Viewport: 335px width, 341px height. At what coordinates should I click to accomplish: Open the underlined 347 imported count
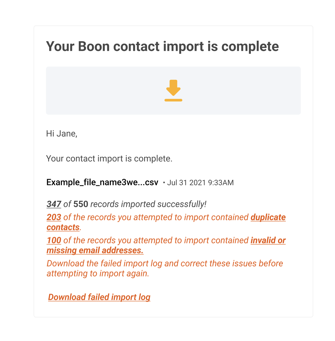click(x=54, y=204)
